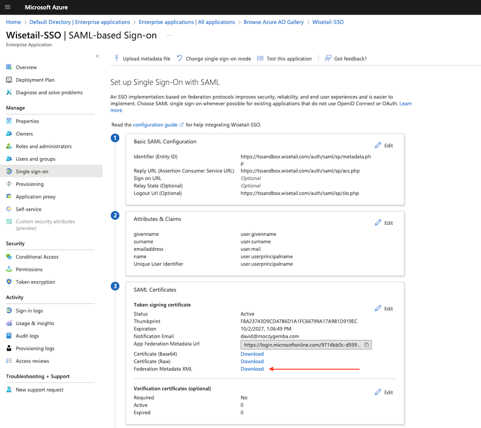Click the App Federation Metadata Url field
The width and height of the screenshot is (481, 428).
point(302,345)
